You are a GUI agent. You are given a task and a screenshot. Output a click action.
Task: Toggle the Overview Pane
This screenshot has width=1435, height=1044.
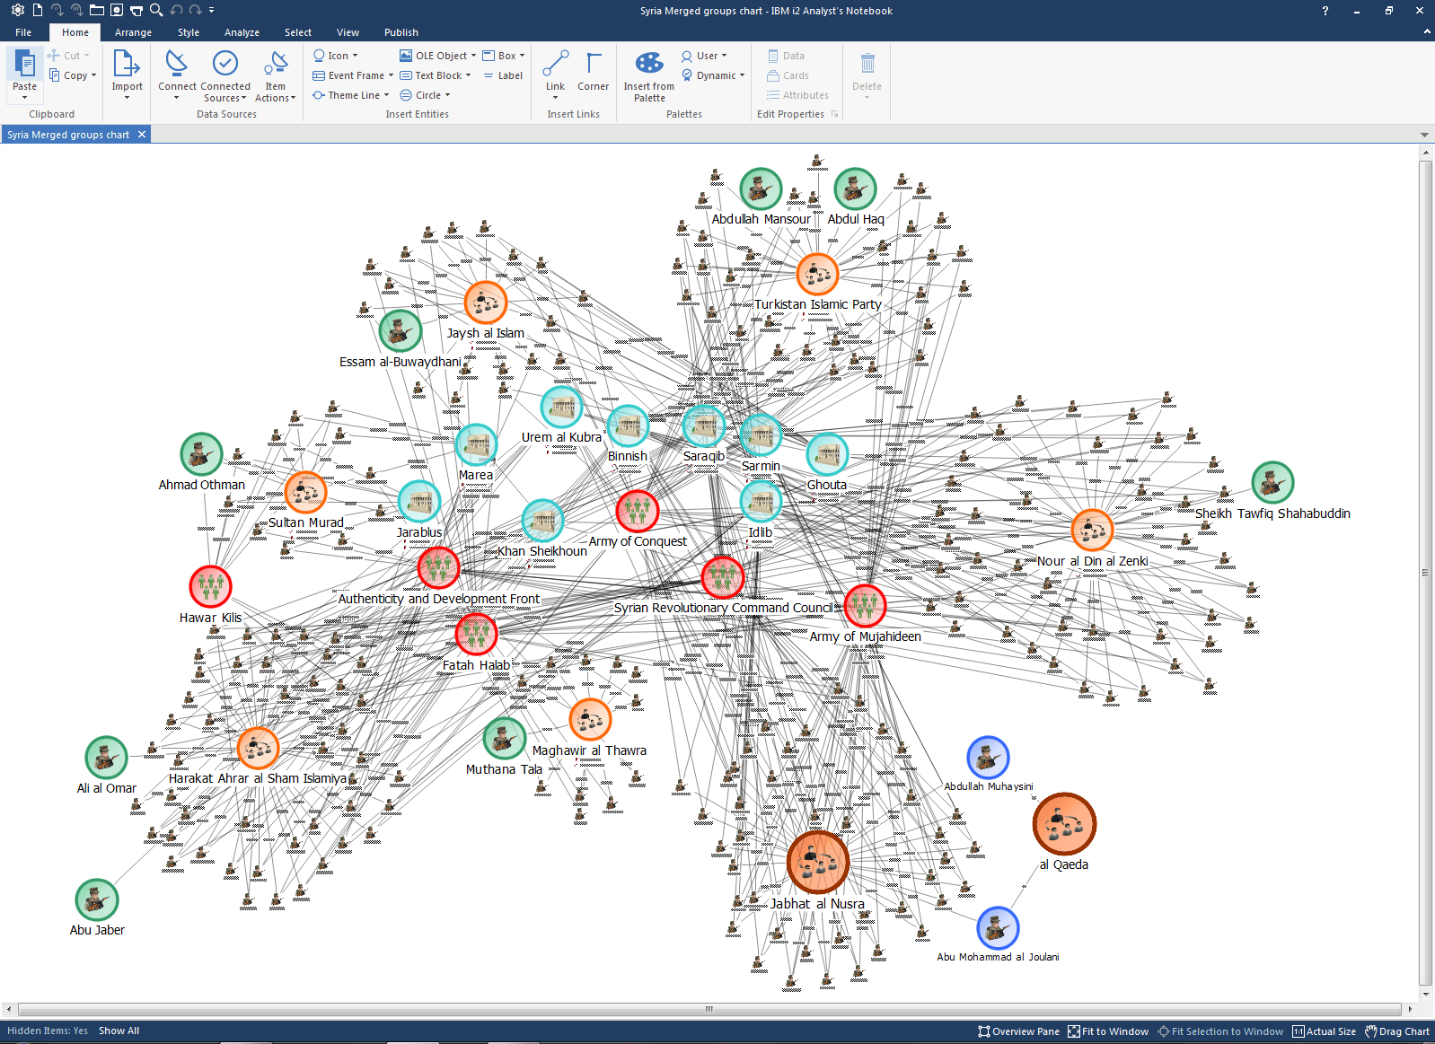point(1018,1031)
